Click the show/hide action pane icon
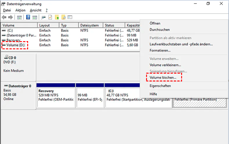The image size is (229, 144). (34, 17)
